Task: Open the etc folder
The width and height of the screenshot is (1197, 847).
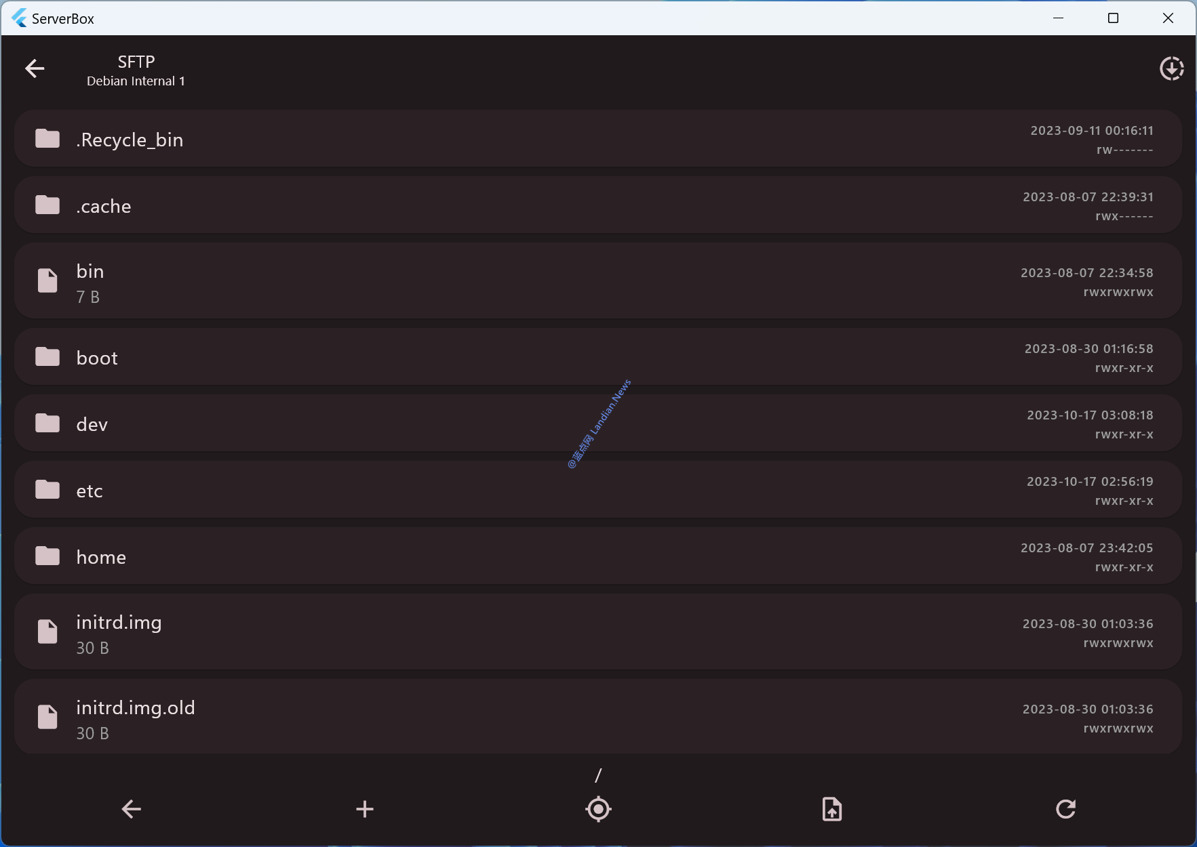Action: tap(90, 491)
